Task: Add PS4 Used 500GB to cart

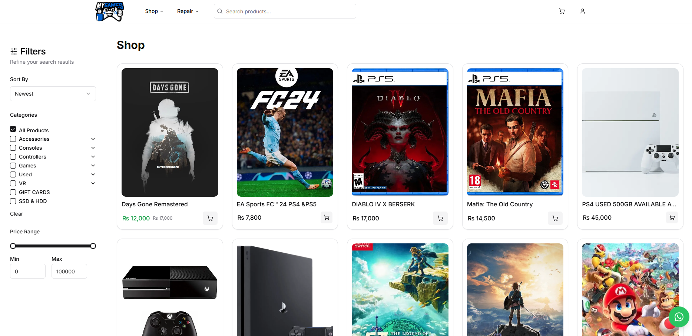Action: point(672,217)
